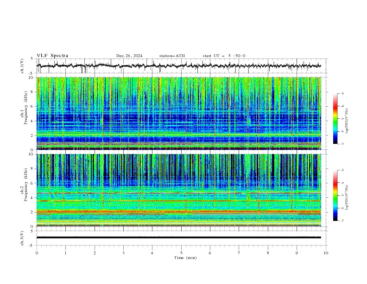Select the ch.2 colorbar log(PSD) unit label
The image size is (367, 284).
(347, 198)
